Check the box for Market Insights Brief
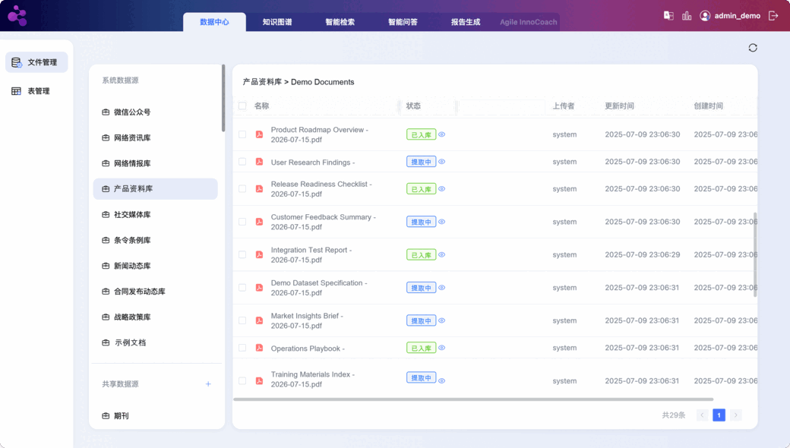 point(242,320)
